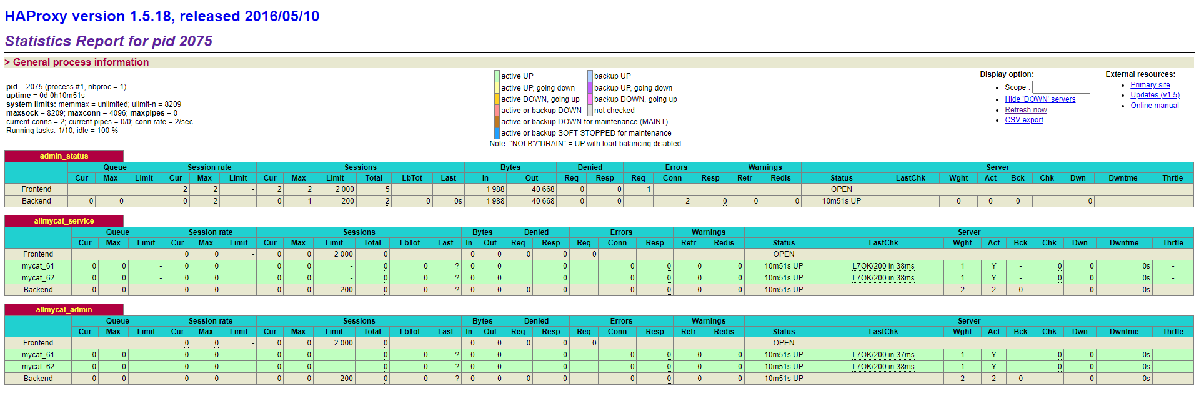Click the NOLB/DRAIN legend note
Image resolution: width=1199 pixels, height=396 pixels.
(586, 144)
